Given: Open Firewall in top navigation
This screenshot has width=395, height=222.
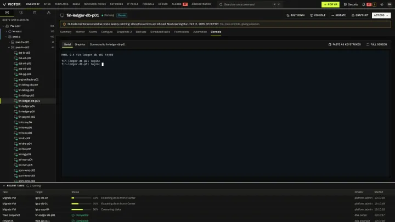Looking at the screenshot, I should [x=148, y=4].
